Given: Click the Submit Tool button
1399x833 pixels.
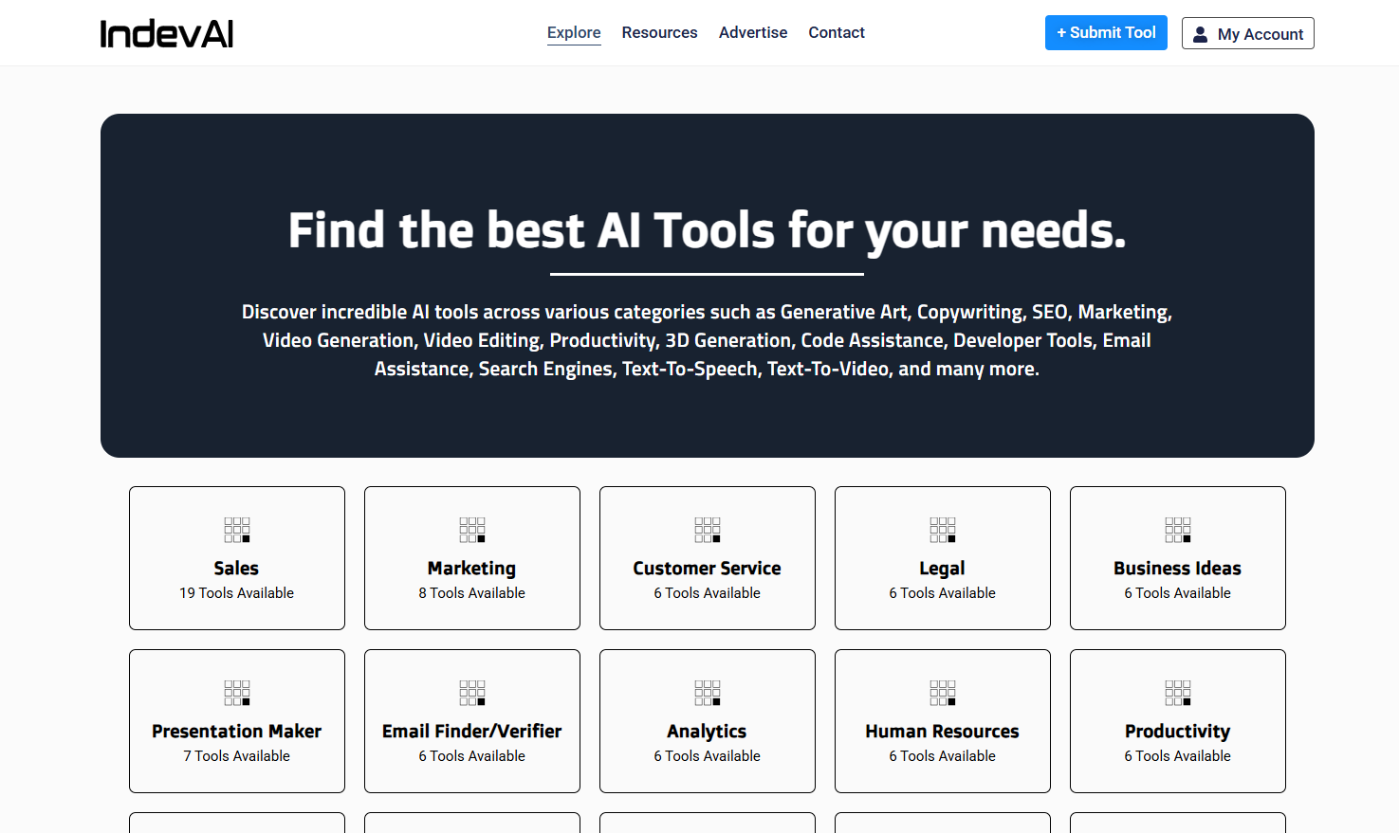Looking at the screenshot, I should coord(1106,32).
